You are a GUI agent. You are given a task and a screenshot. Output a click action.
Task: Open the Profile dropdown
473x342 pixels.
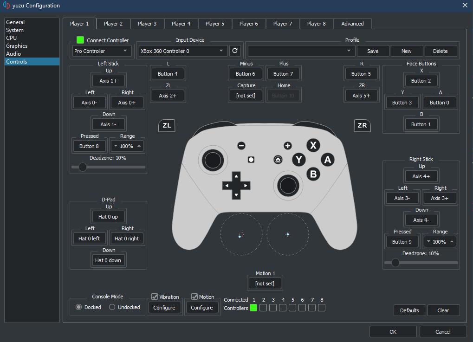click(301, 51)
